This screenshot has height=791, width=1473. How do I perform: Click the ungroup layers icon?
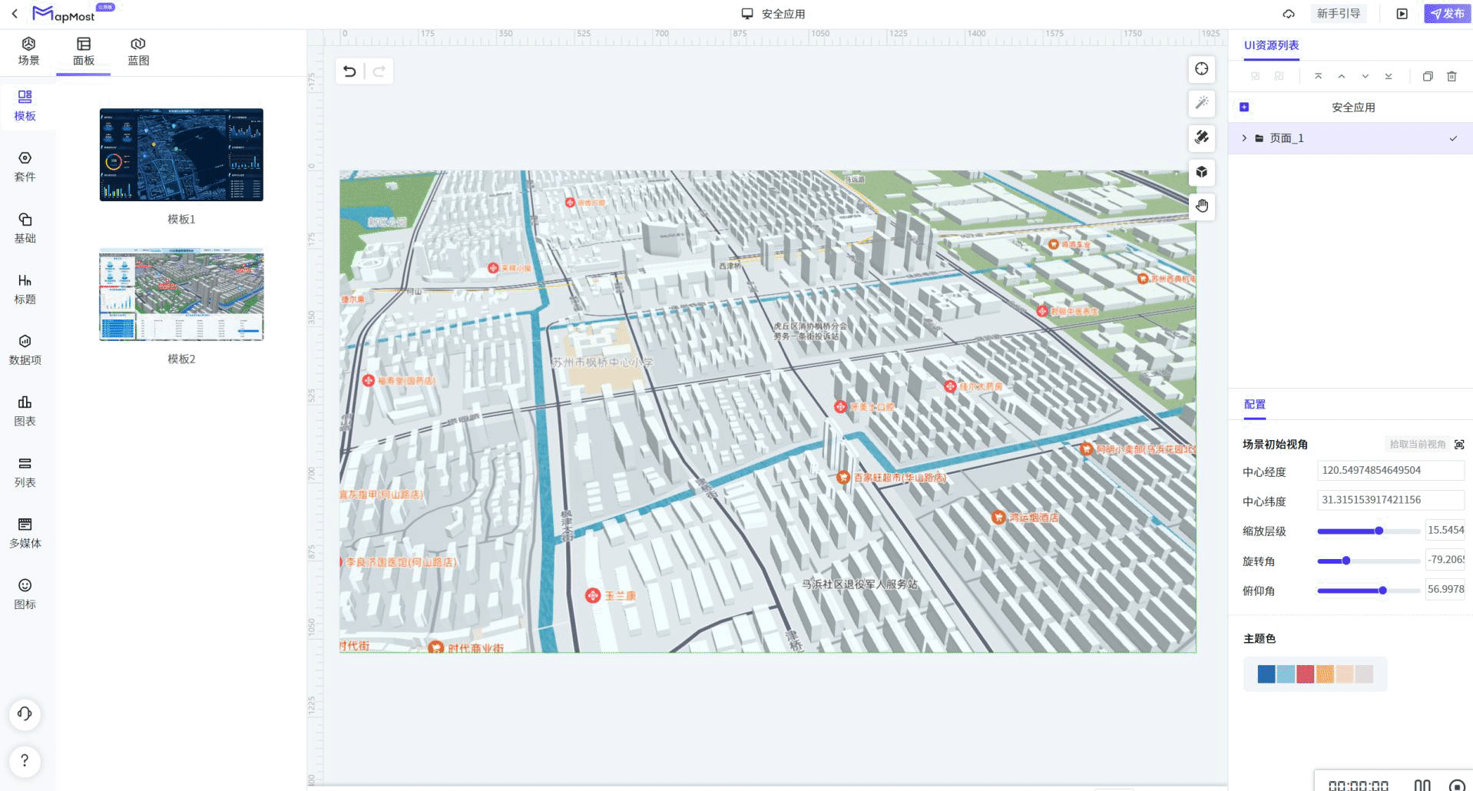(1279, 76)
